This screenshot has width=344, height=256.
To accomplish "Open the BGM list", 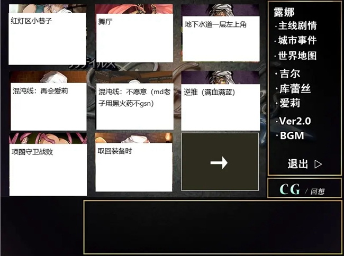I will (292, 136).
